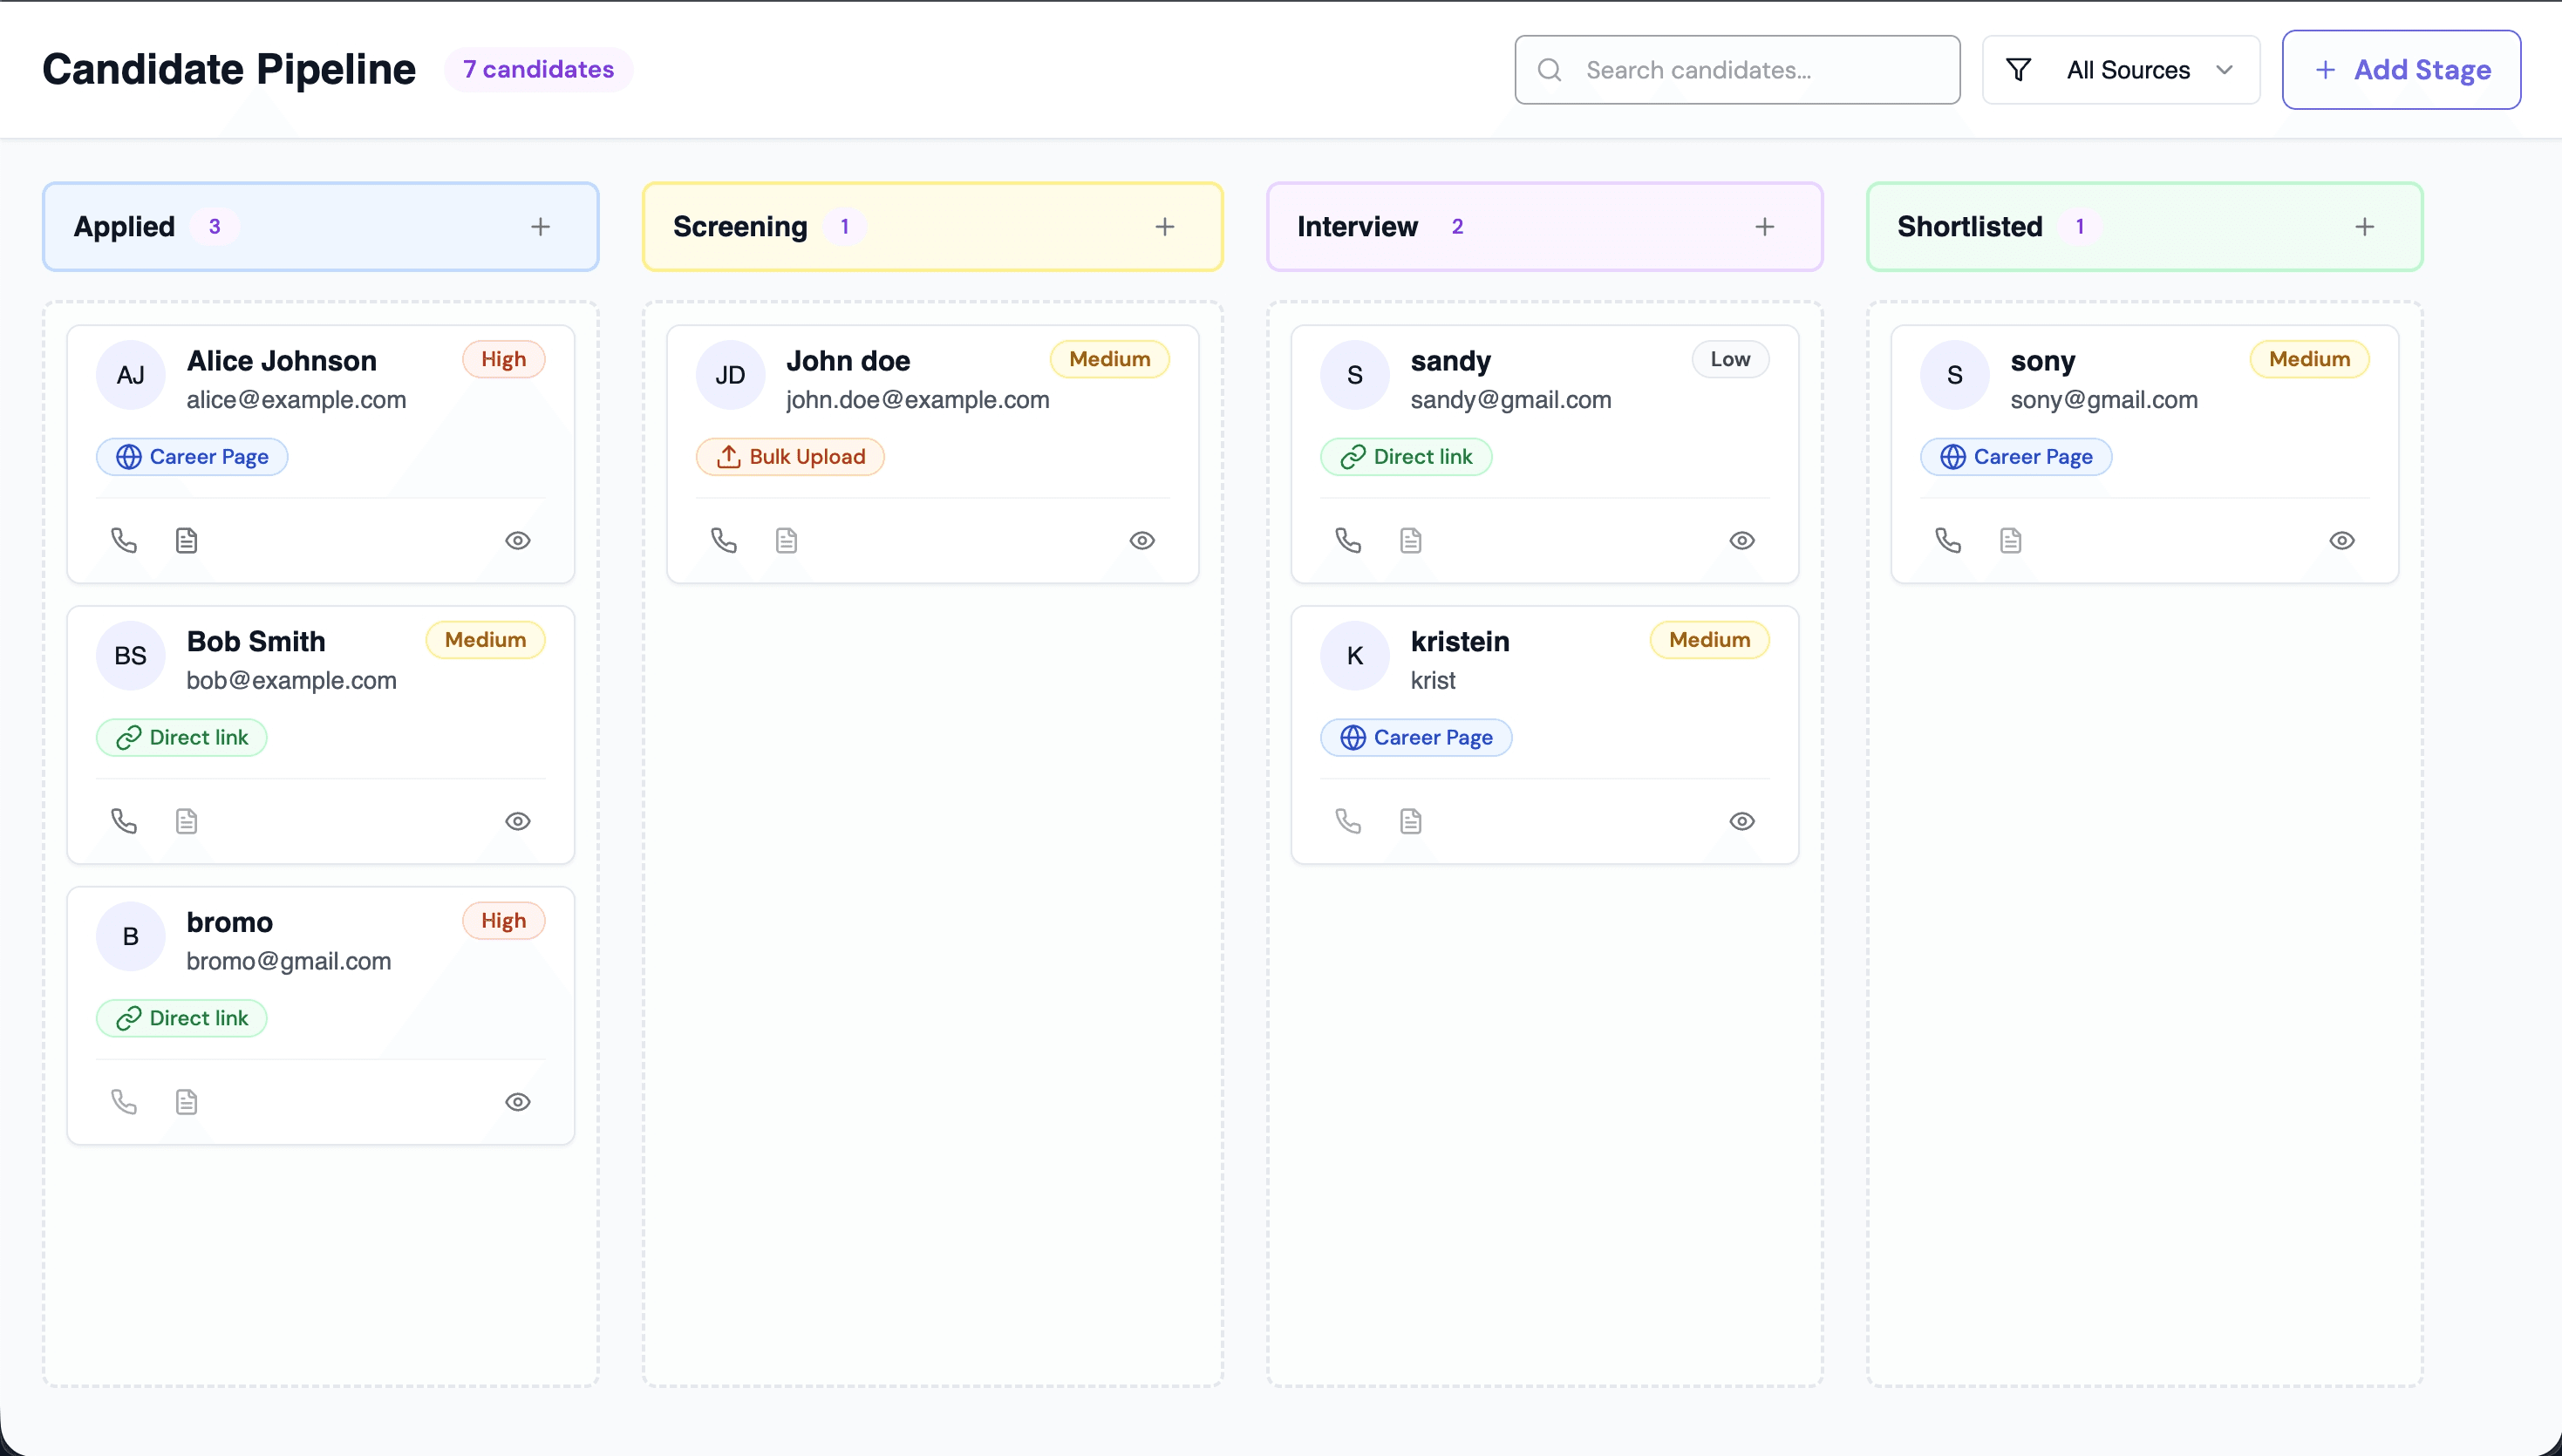The image size is (2562, 1456).
Task: Open the All Sources dropdown
Action: [x=2128, y=69]
